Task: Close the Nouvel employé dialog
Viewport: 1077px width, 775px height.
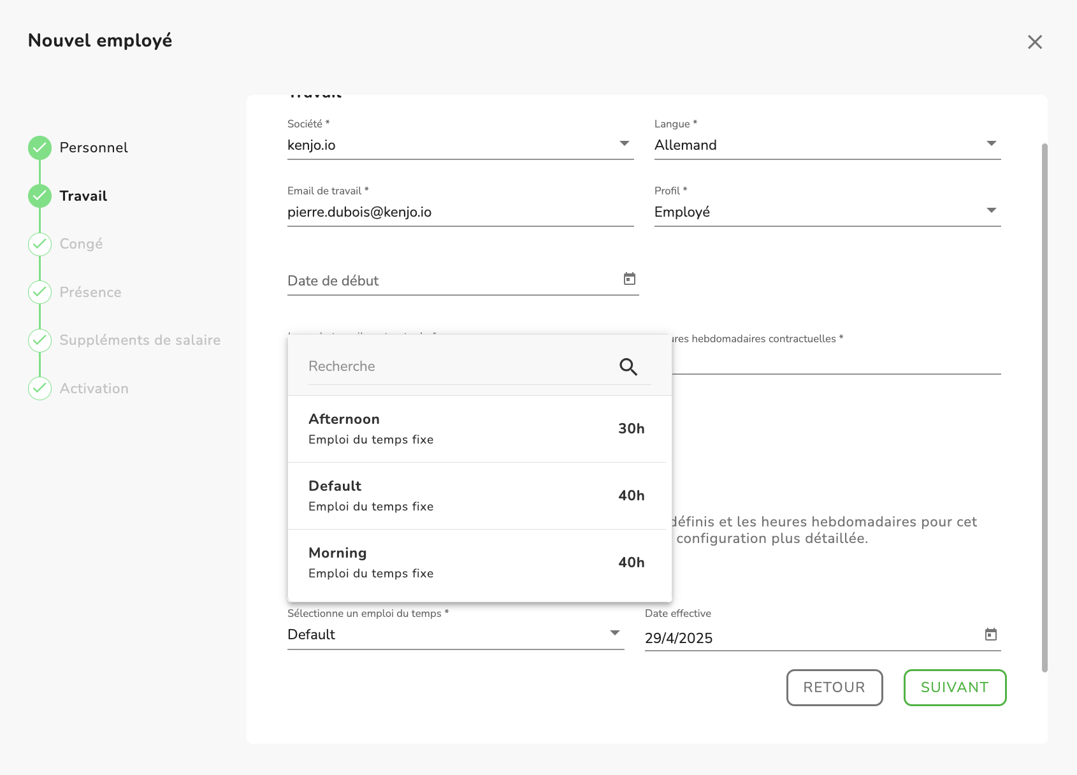Action: tap(1035, 42)
